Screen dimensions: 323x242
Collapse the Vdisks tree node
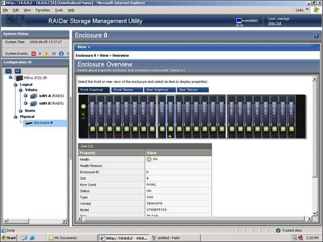(21, 90)
